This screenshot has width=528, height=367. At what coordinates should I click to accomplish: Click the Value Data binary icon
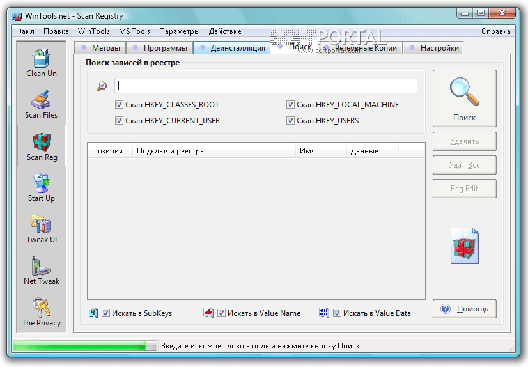coord(324,313)
